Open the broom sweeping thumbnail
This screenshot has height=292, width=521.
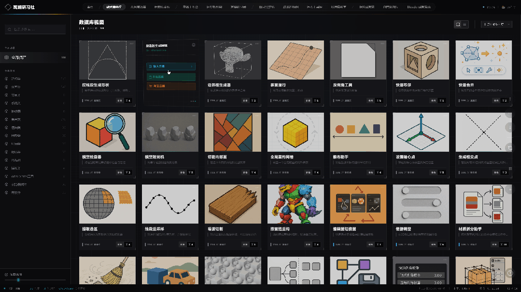107,270
